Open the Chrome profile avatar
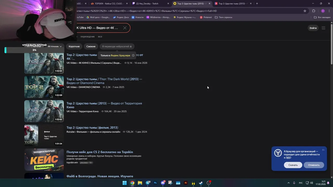 tap(323, 11)
